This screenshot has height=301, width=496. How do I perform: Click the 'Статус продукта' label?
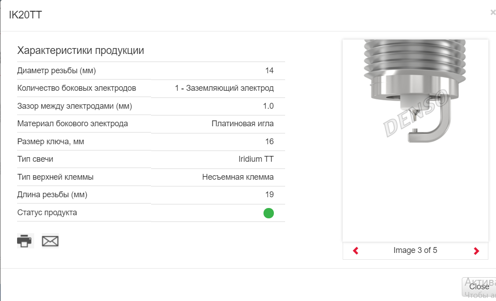[x=47, y=212]
